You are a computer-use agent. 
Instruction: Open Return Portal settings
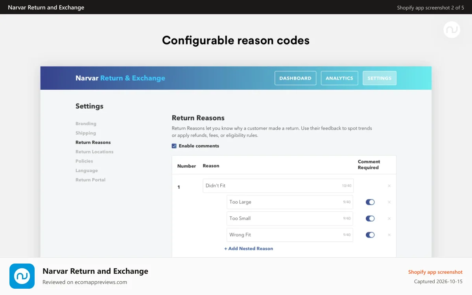[90, 180]
